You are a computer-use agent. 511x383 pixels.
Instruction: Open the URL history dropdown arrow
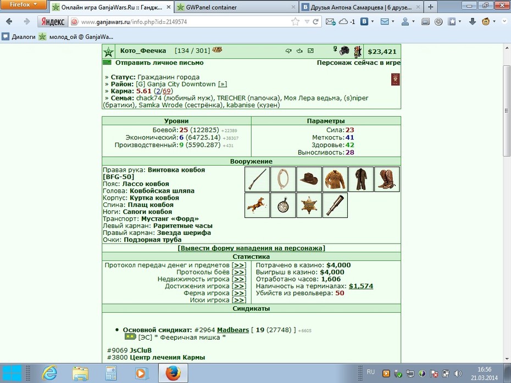[307, 22]
